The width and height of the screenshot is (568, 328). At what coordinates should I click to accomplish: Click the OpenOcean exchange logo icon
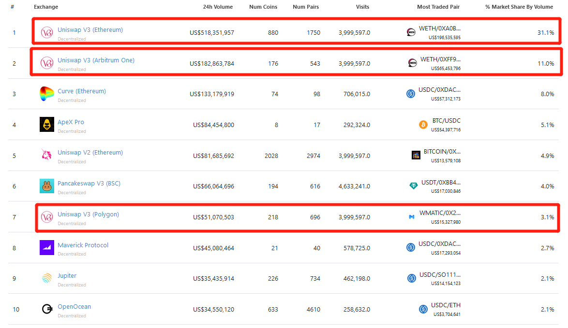tap(46, 309)
